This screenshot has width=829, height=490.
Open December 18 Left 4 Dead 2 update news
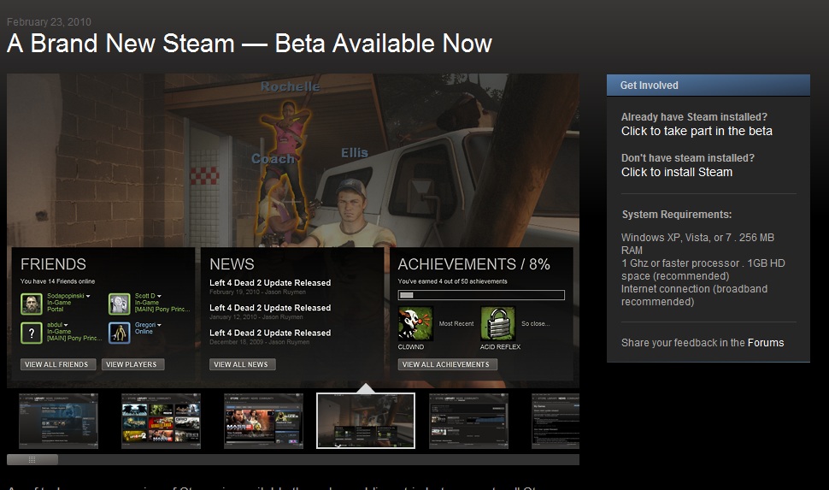pyautogui.click(x=269, y=333)
